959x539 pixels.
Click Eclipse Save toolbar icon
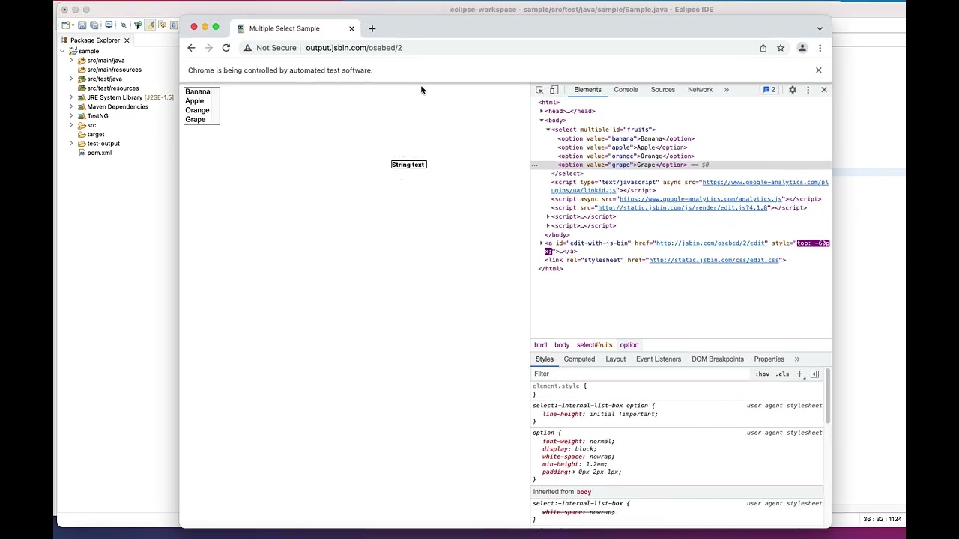[82, 25]
